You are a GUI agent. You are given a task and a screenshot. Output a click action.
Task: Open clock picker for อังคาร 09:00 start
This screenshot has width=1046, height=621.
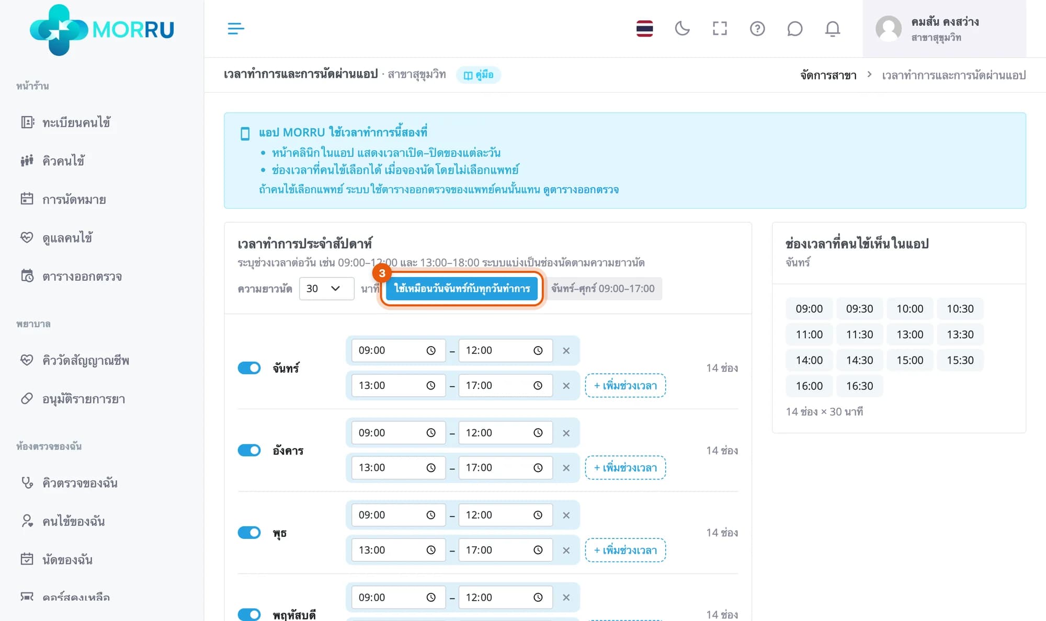click(430, 433)
